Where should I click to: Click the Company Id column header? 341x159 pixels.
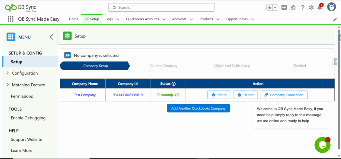(128, 84)
